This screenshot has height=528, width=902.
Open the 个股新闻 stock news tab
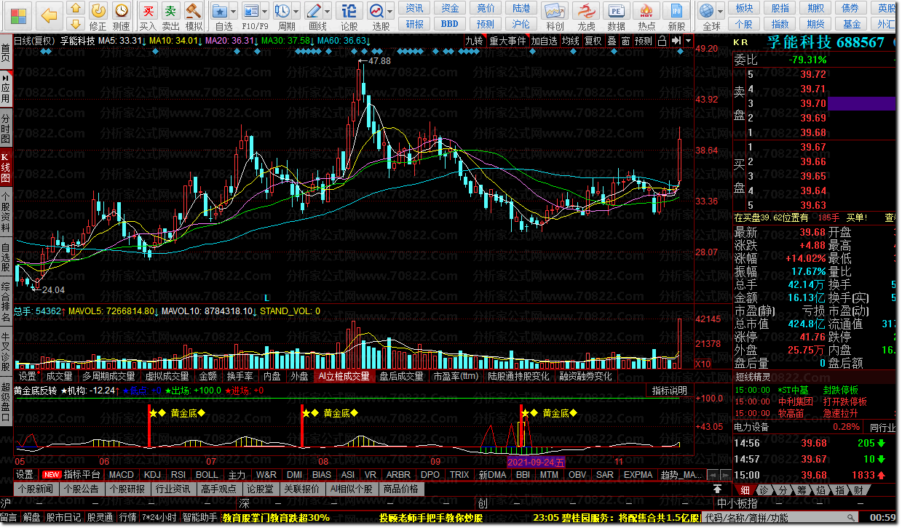(x=36, y=489)
